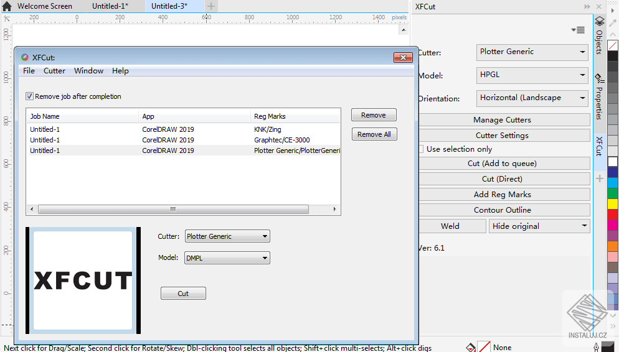Click the eyedropper above the color palette
This screenshot has width=619, height=352.
pos(613,23)
